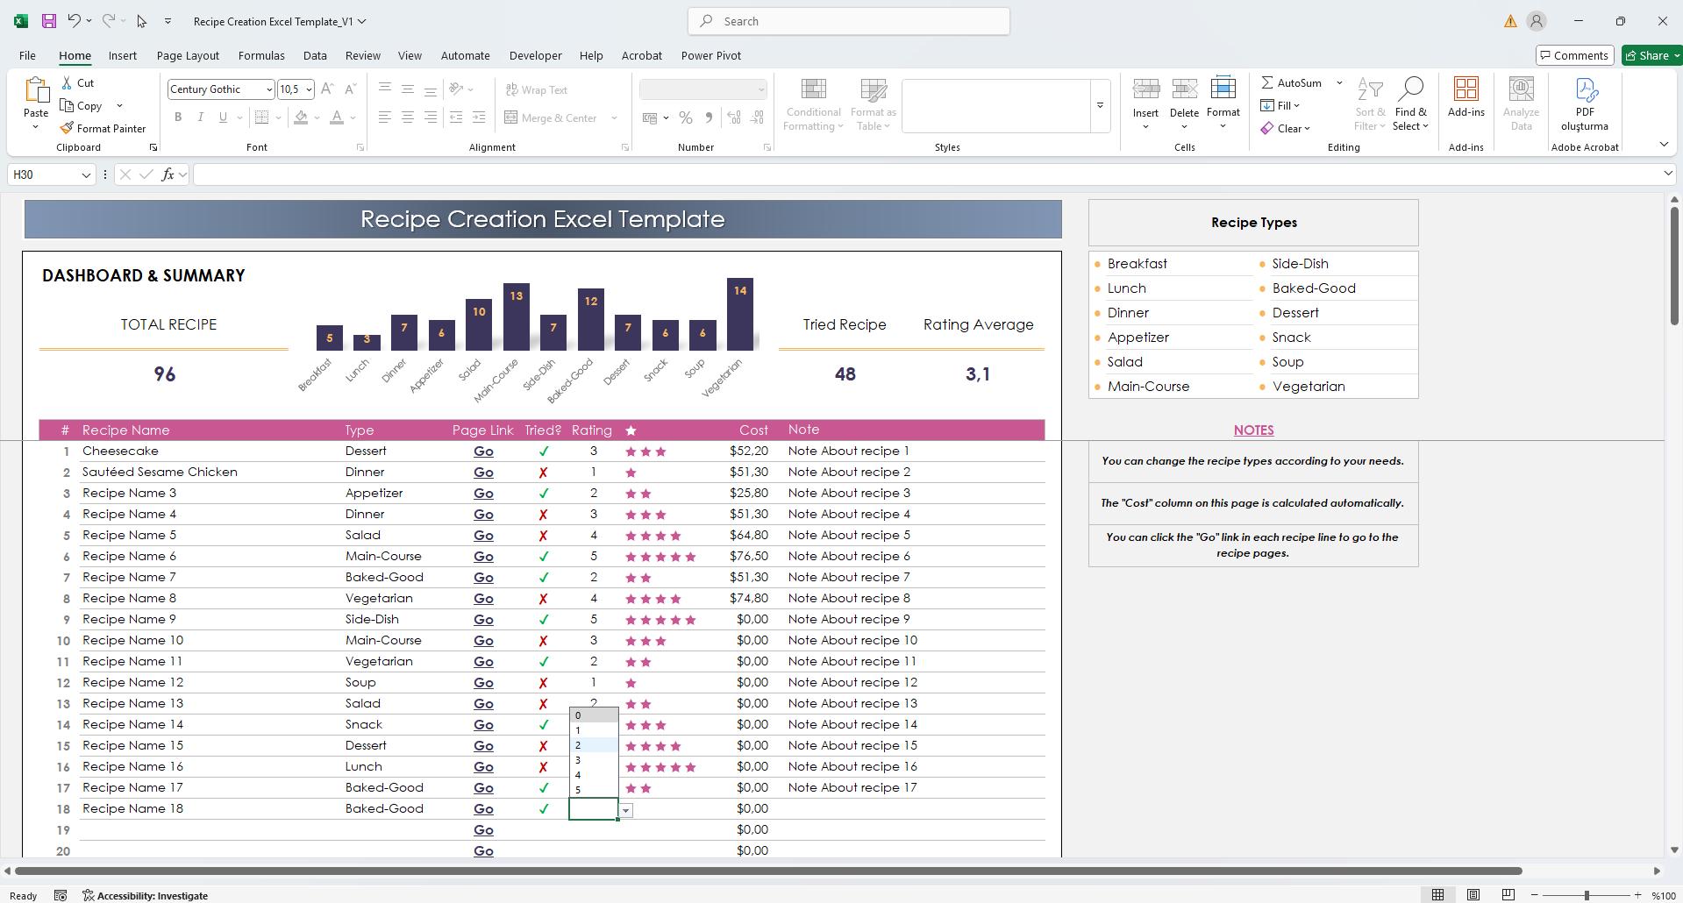Open Conditional Formatting options
1683x903 pixels.
tap(812, 103)
